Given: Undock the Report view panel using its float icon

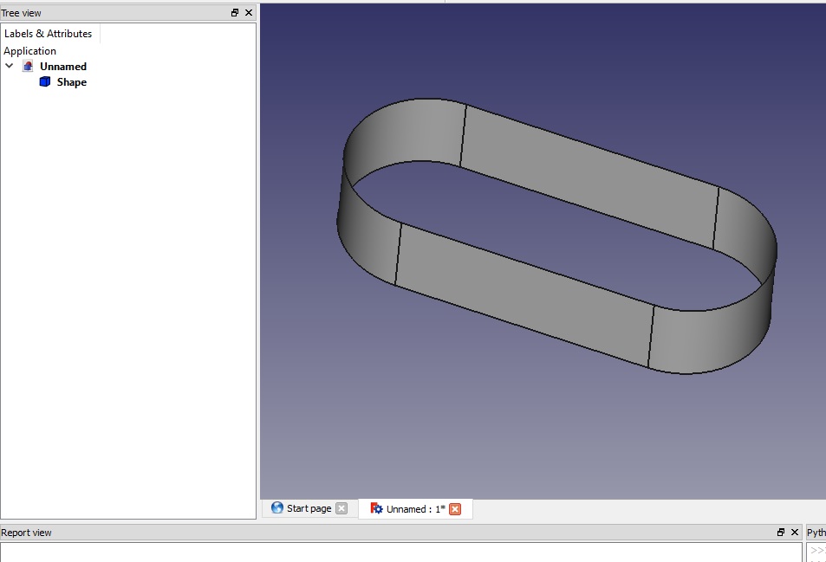Looking at the screenshot, I should pos(783,532).
